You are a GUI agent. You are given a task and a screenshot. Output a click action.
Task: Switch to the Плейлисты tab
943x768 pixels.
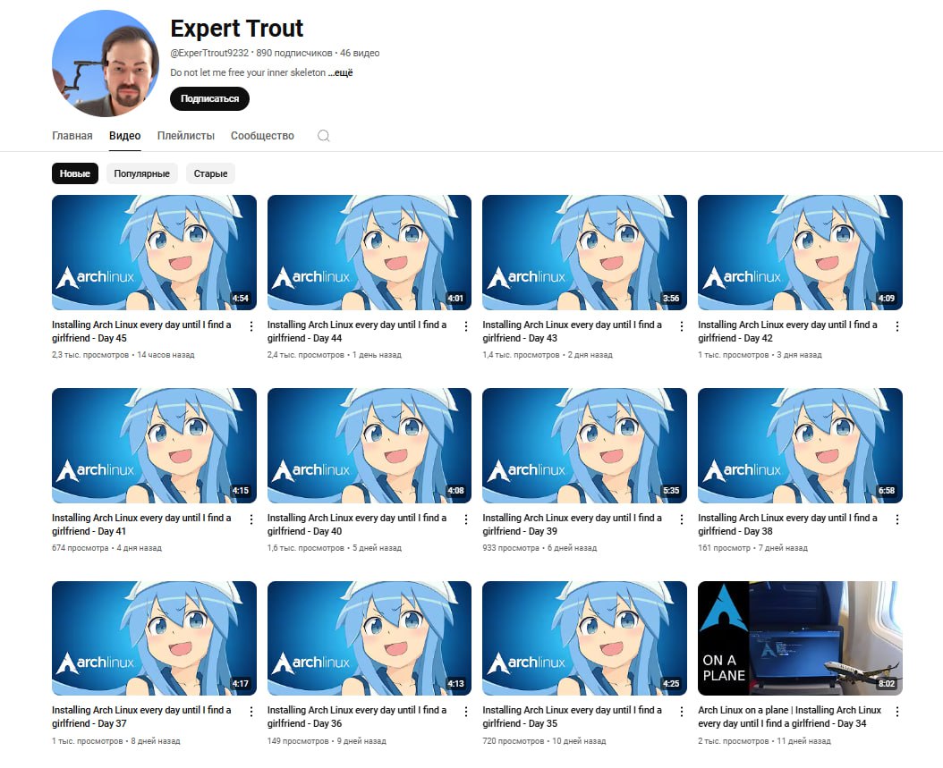coord(186,136)
